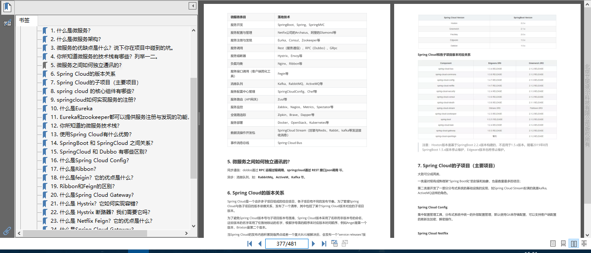The width and height of the screenshot is (591, 253).
Task: Open bookmark 13. 使用Spring Cloud有什么优势？
Action: click(x=91, y=135)
